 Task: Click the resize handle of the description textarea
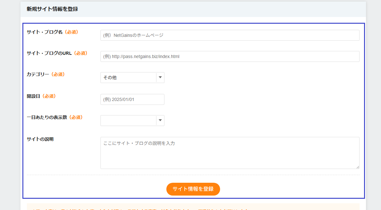pyautogui.click(x=358, y=167)
